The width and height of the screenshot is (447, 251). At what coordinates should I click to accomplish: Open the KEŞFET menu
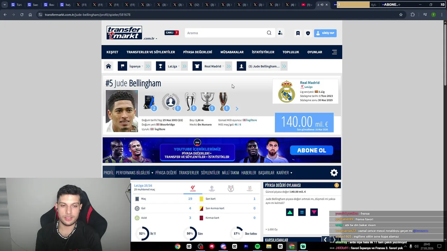pos(112,52)
